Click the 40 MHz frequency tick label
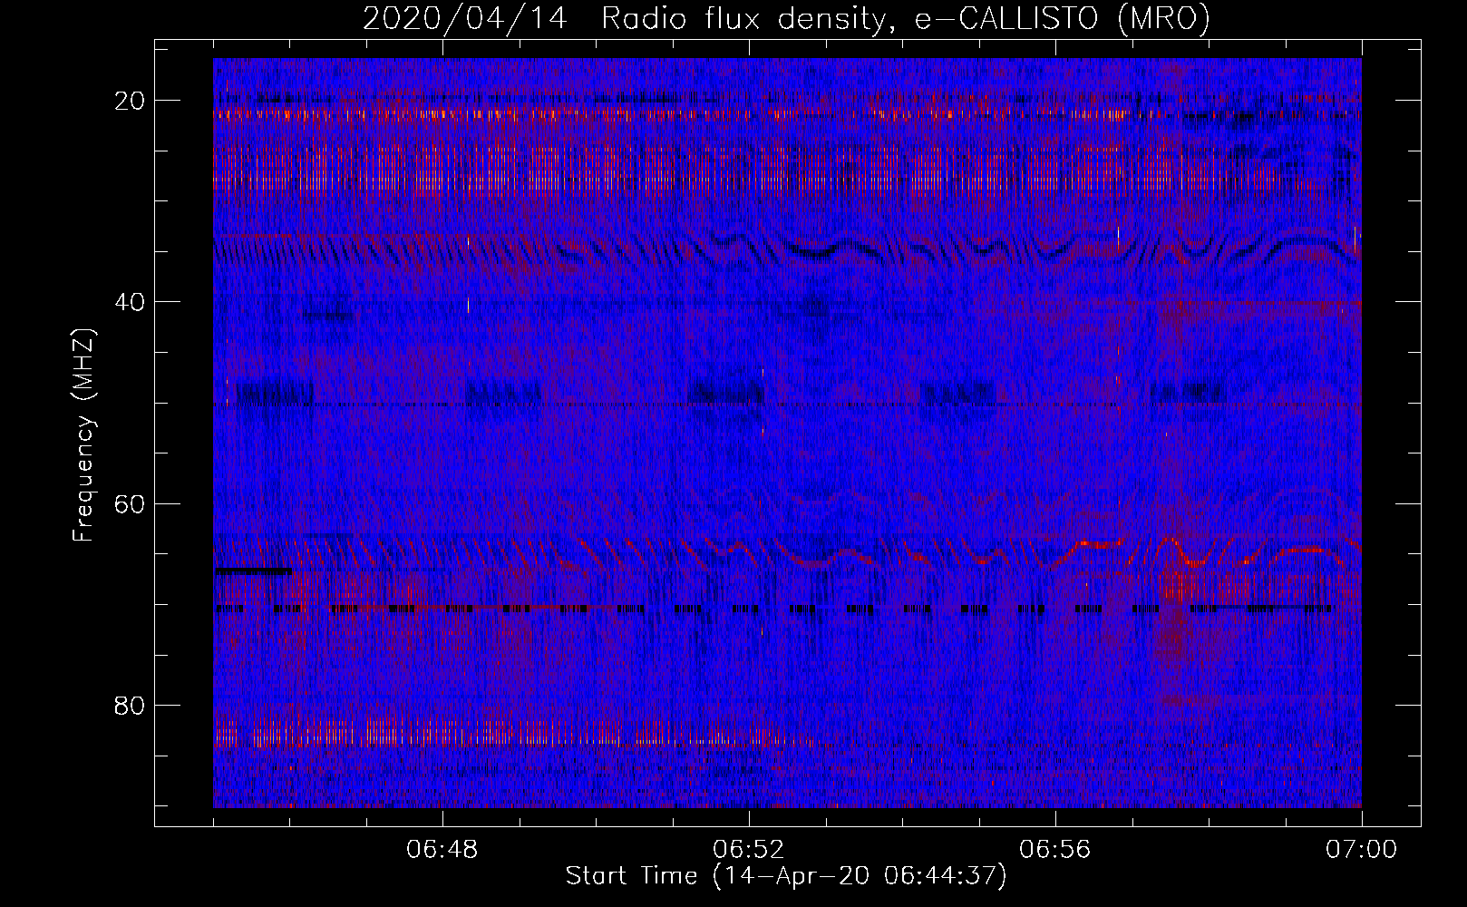Viewport: 1467px width, 907px height. tap(130, 302)
